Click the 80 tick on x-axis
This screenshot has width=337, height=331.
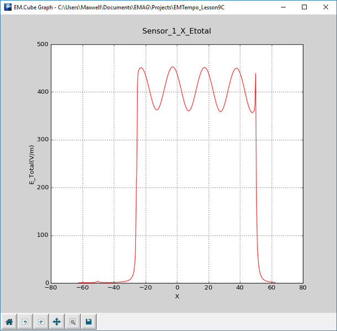point(303,287)
